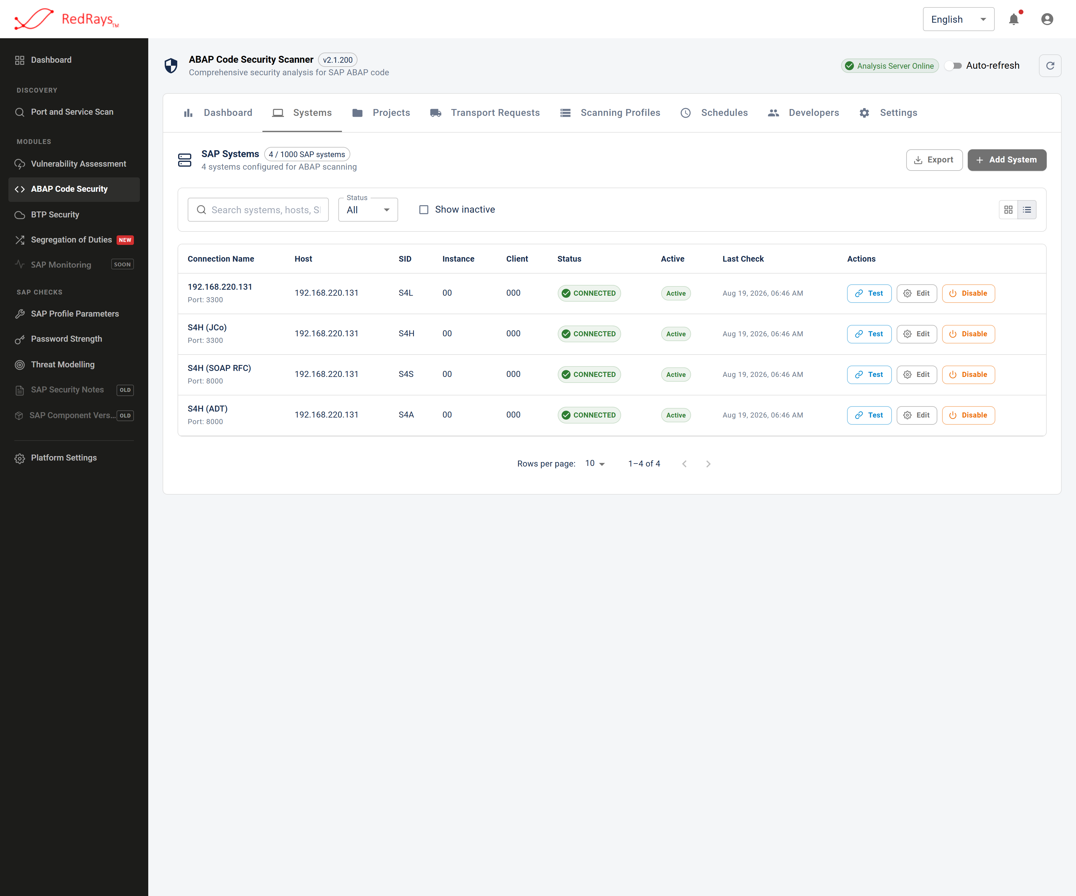This screenshot has height=896, width=1076.
Task: Test the S4L system connection
Action: tap(869, 293)
